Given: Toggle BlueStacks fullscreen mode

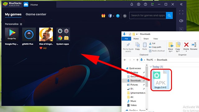Looking at the screenshot, I should click(181, 12).
